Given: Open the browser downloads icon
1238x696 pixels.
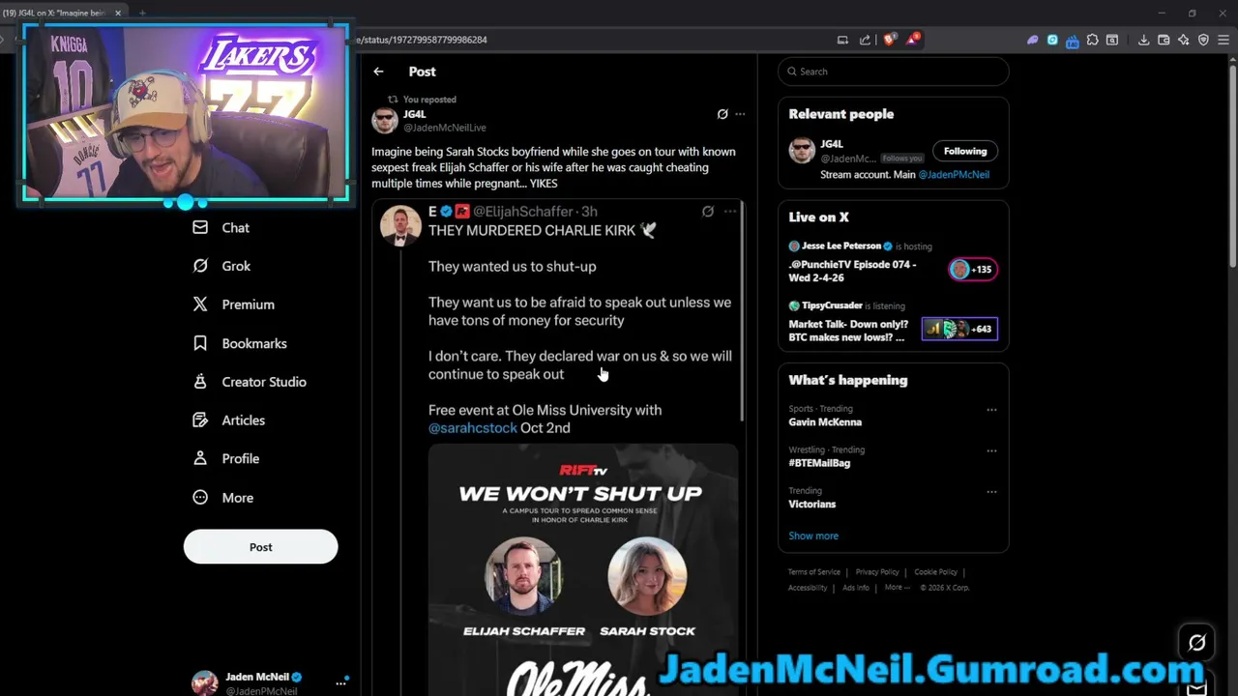Looking at the screenshot, I should (x=1143, y=40).
